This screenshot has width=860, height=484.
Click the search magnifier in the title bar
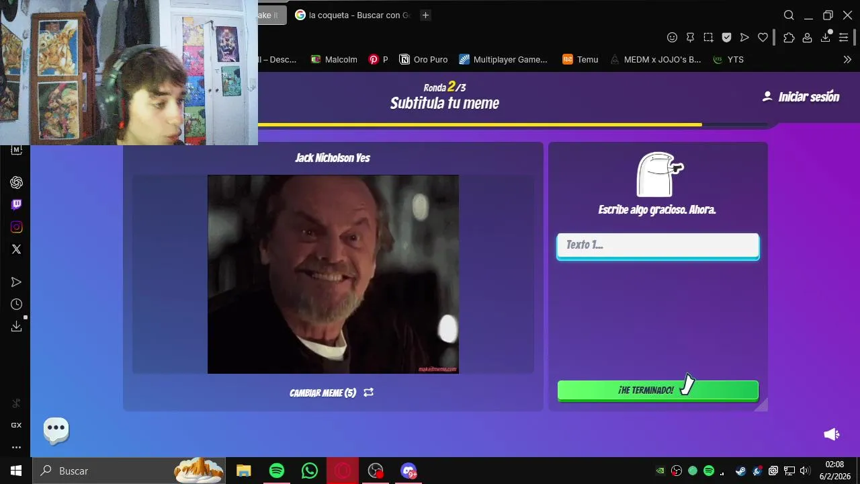(x=789, y=15)
